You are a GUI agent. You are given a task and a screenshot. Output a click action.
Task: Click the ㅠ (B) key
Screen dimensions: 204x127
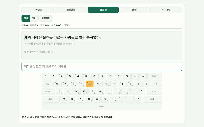(97, 99)
